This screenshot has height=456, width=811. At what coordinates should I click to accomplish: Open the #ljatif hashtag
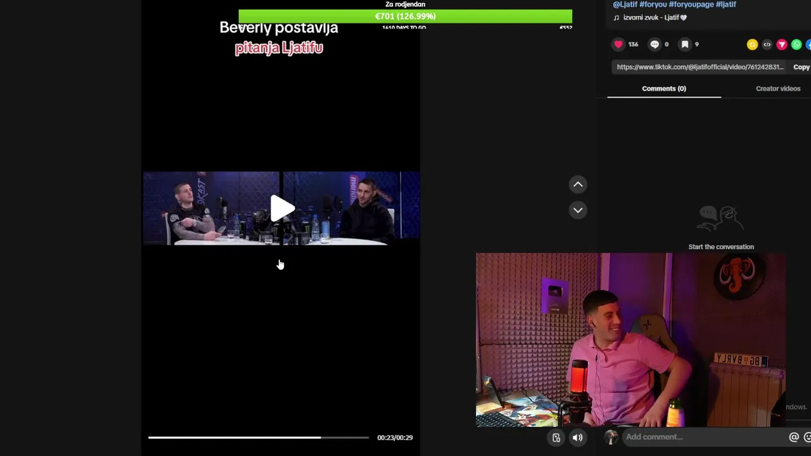pos(726,4)
